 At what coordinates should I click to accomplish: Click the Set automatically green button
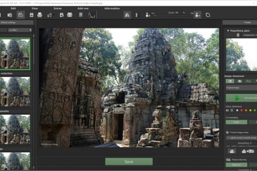pyautogui.click(x=241, y=98)
